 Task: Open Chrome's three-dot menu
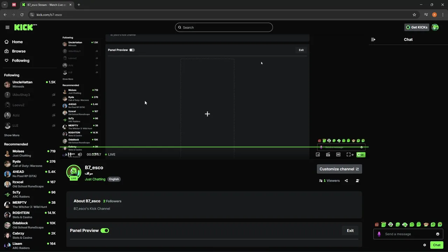pyautogui.click(x=443, y=15)
